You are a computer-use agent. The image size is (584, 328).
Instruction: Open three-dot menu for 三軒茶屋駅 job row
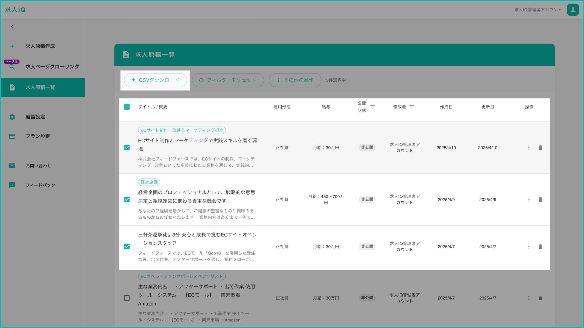(529, 247)
